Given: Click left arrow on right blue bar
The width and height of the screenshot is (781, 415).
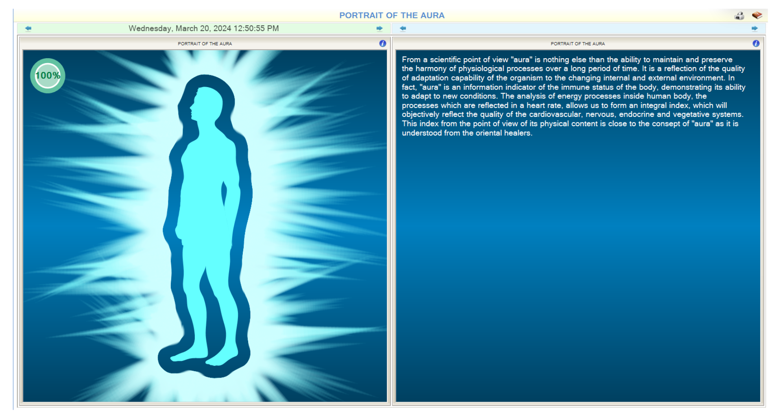Looking at the screenshot, I should [x=403, y=28].
